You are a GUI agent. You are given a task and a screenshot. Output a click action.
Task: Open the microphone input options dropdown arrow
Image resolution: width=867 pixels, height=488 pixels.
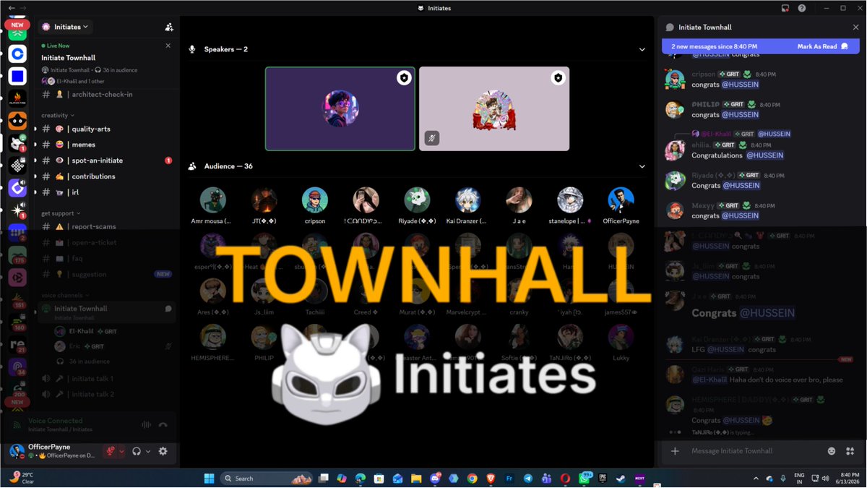click(121, 451)
